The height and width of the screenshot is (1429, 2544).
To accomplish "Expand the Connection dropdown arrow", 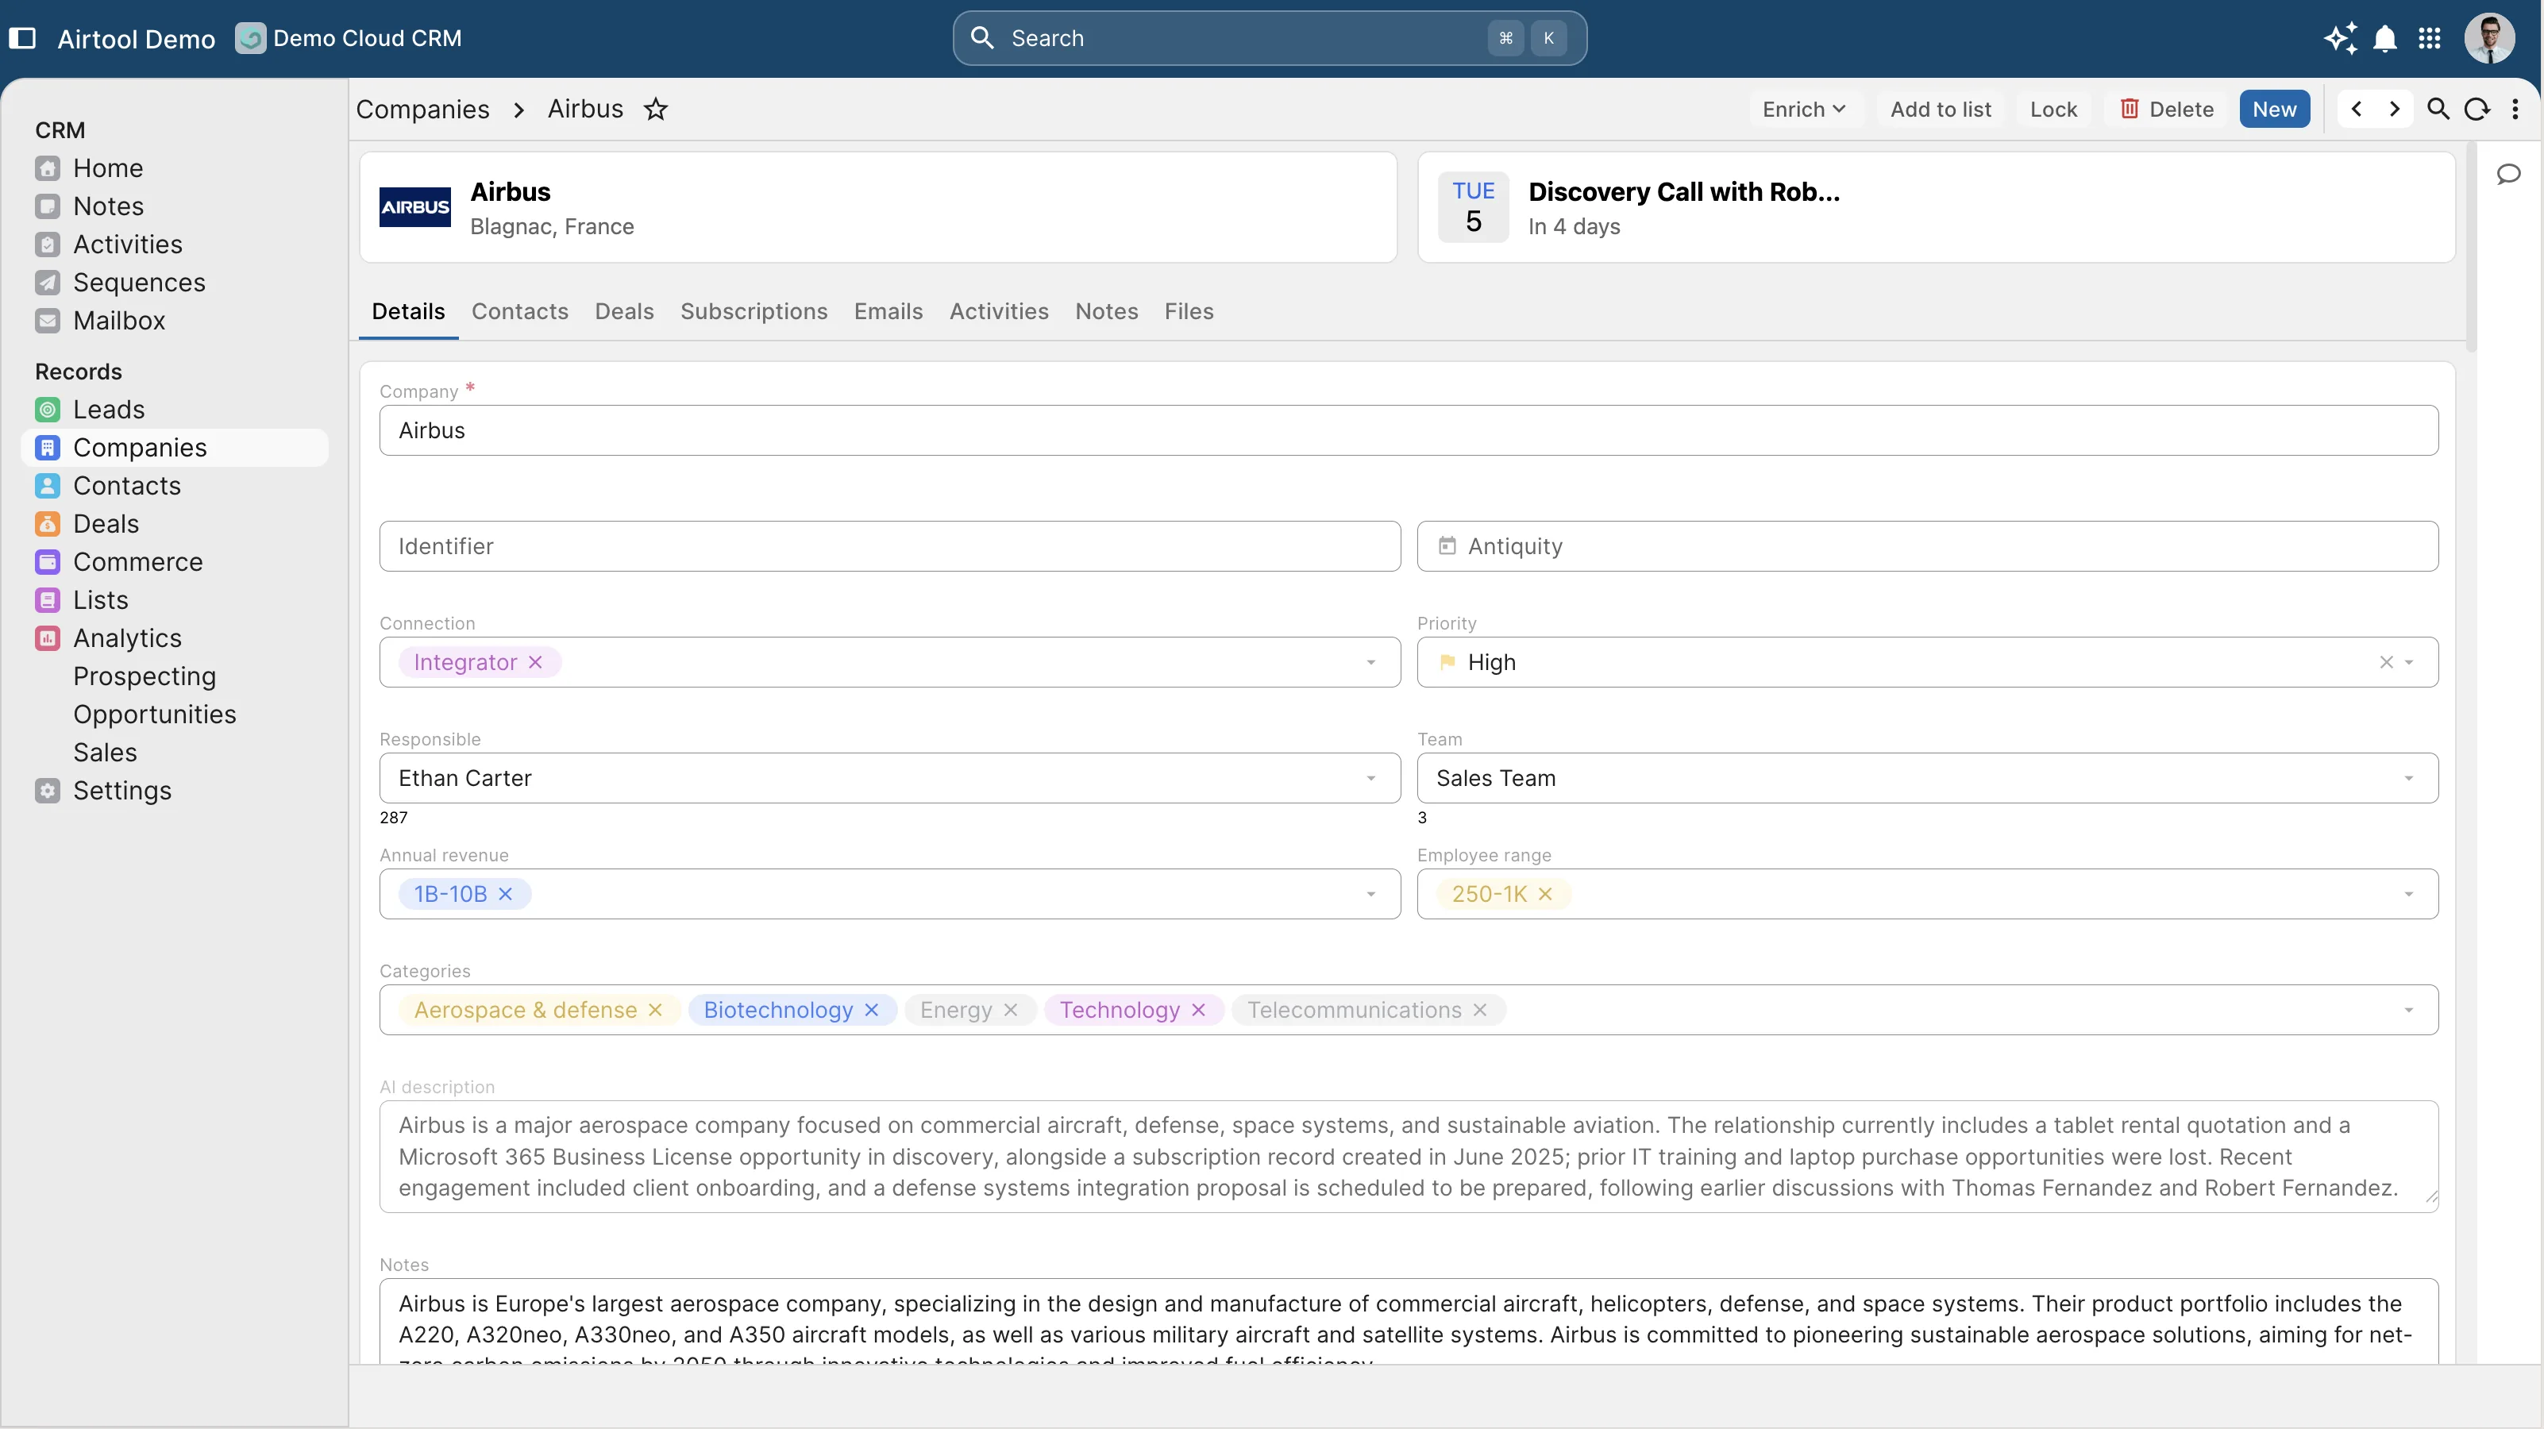I will tap(1370, 661).
